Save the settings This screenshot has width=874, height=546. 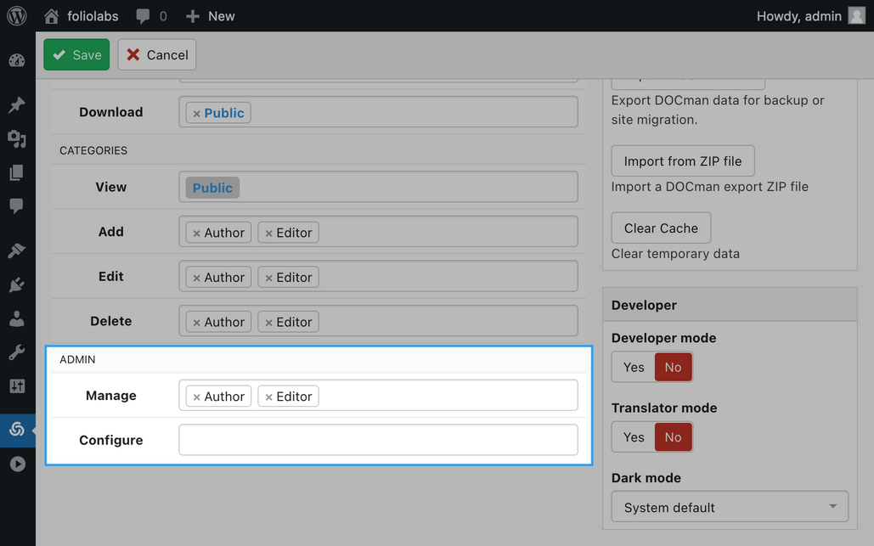pos(76,54)
